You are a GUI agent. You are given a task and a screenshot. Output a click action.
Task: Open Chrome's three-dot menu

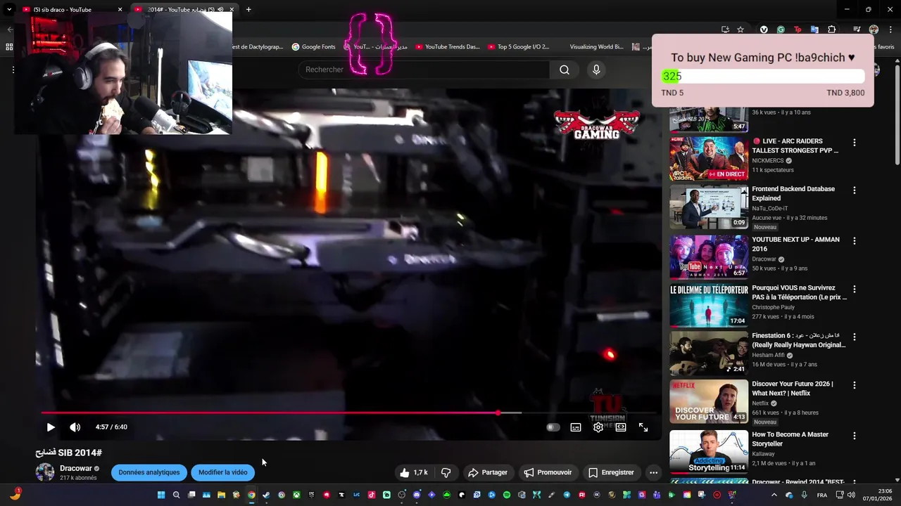tap(890, 30)
